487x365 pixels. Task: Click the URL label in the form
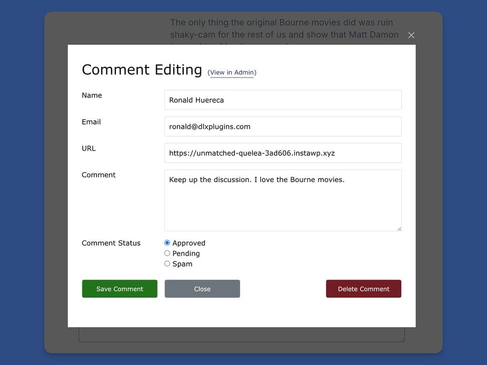pyautogui.click(x=88, y=148)
